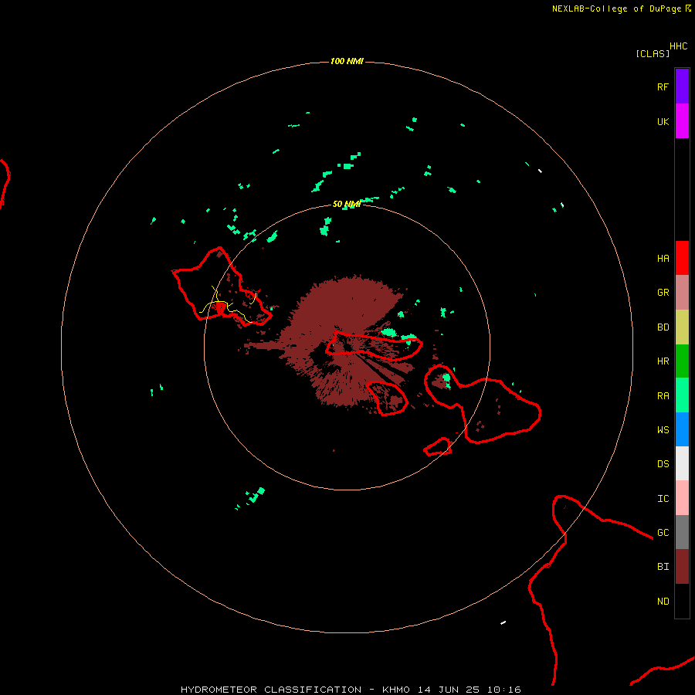Select the HA red legend swatch
This screenshot has width=695, height=695.
(682, 258)
